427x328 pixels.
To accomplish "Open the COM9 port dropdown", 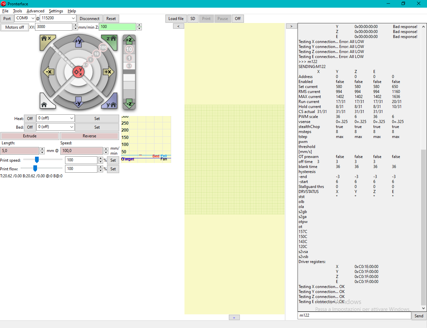I will point(33,18).
